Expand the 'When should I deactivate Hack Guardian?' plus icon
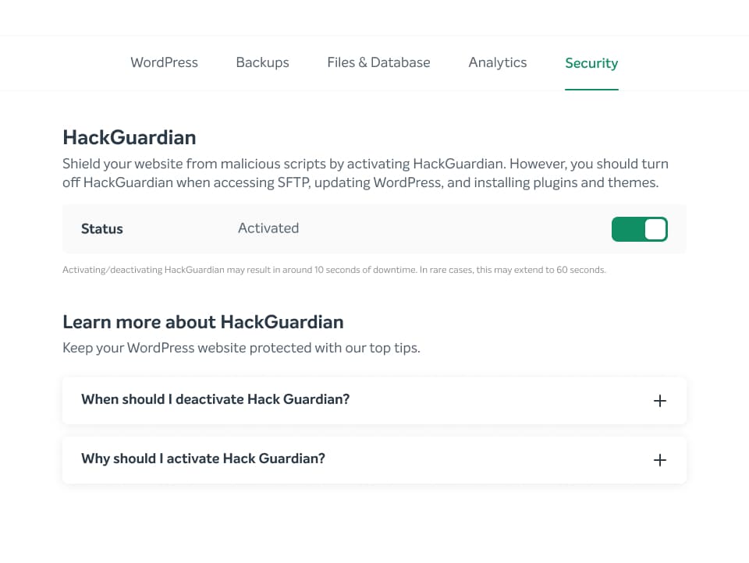 click(x=659, y=401)
